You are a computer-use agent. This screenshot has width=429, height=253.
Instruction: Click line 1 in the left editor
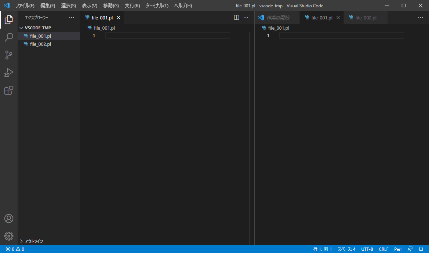167,36
